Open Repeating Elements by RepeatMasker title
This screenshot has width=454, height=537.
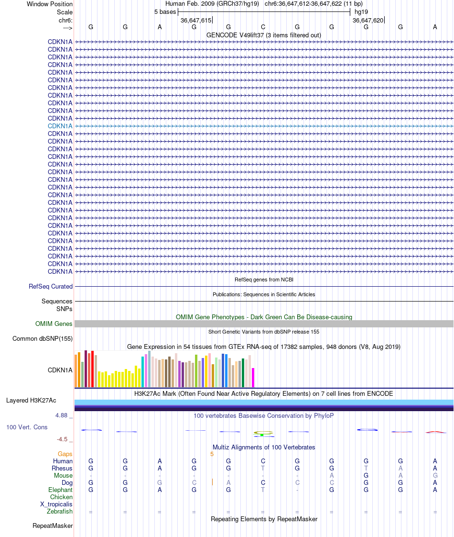(x=264, y=519)
